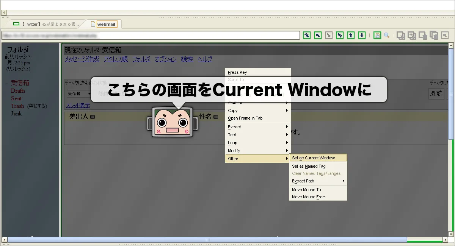Click the blue magnifying glass toolbar icon
Image resolution: width=455 pixels, height=246 pixels.
tap(387, 35)
